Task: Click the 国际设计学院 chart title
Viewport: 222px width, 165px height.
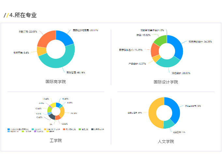Action: coord(166,82)
